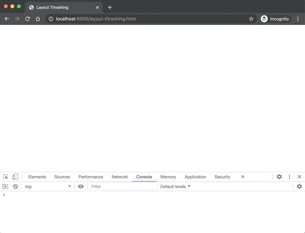Image resolution: width=305 pixels, height=233 pixels.
Task: Open the Performance panel
Action: (x=91, y=177)
